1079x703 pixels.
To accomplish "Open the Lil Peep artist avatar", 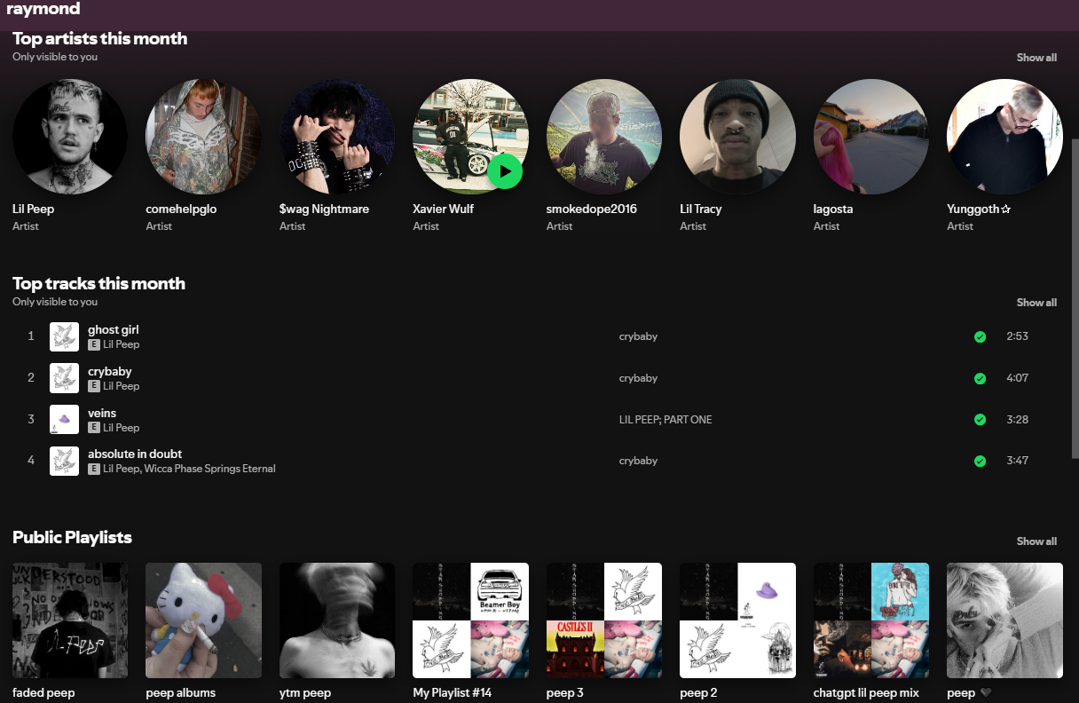I will pos(70,137).
